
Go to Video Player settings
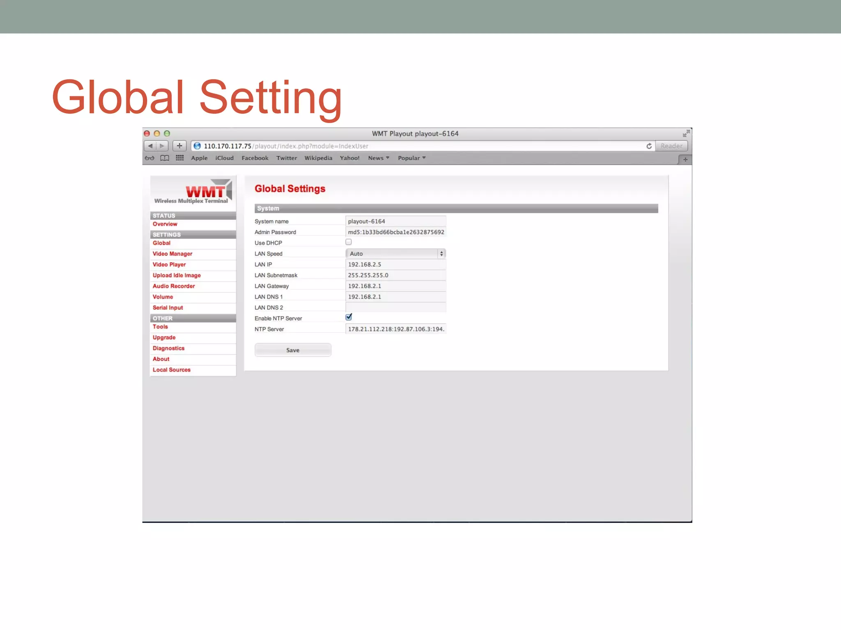point(169,265)
